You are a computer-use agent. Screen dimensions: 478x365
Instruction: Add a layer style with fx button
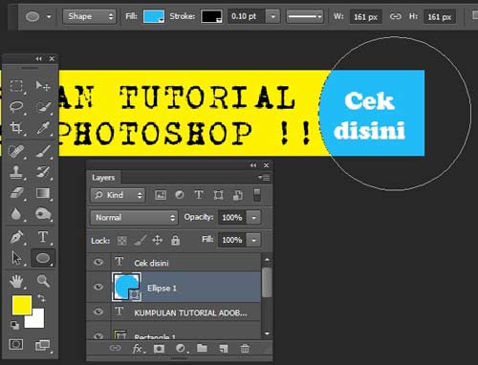(138, 349)
